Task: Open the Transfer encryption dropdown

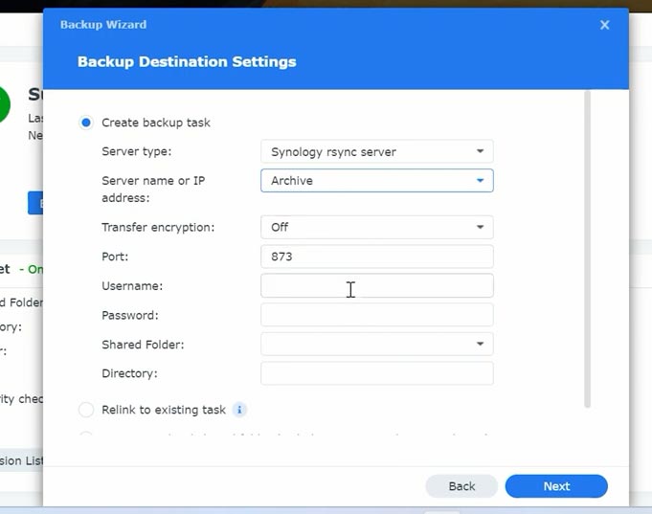Action: click(x=376, y=227)
